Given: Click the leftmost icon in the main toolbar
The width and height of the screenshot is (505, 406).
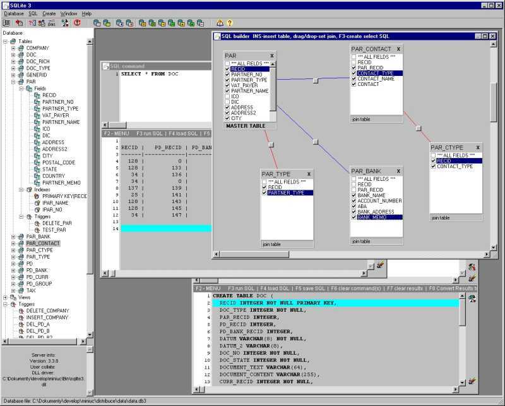Looking at the screenshot, I should coord(6,23).
